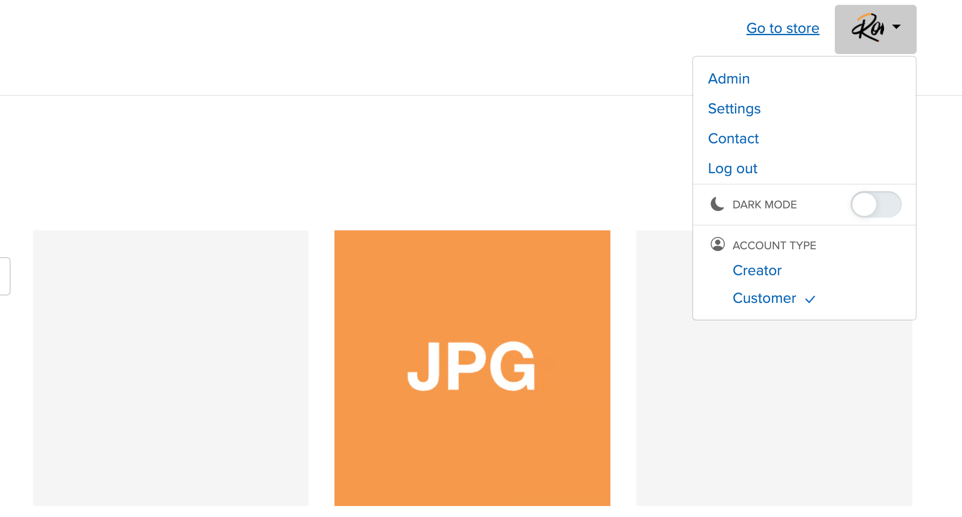
Task: Open Settings from the account menu
Action: pyautogui.click(x=734, y=109)
